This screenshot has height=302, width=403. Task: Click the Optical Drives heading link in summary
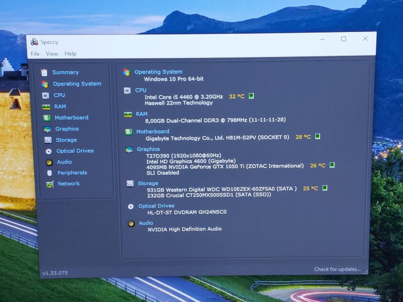tap(156, 206)
